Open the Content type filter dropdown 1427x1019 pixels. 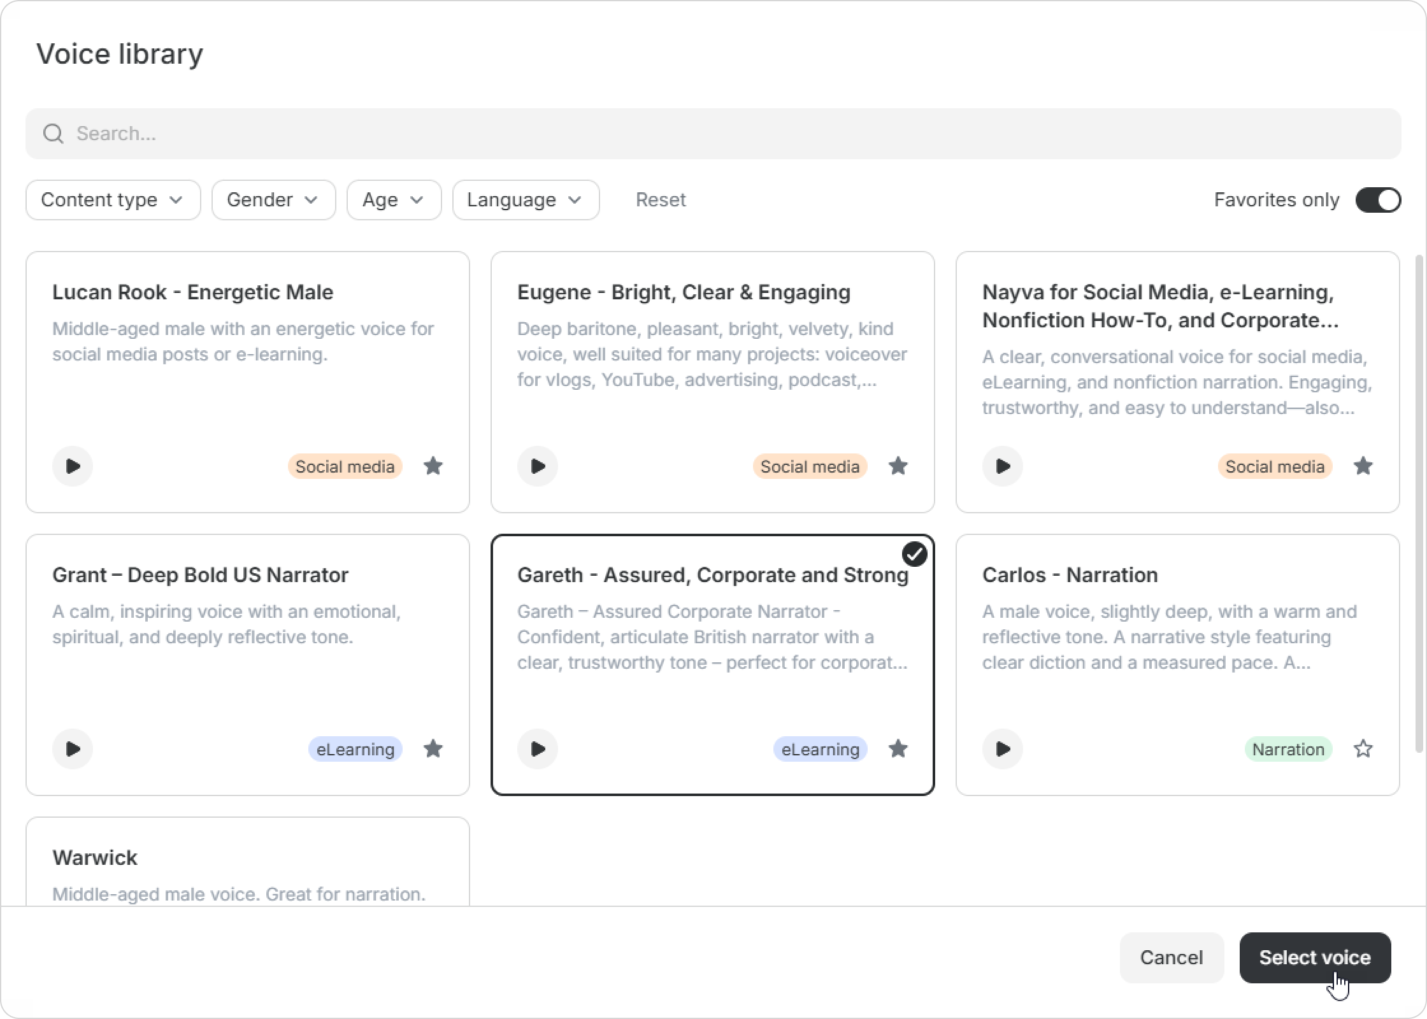click(x=113, y=200)
